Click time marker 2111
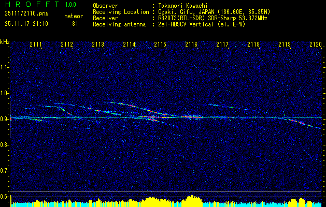This screenshot has height=207, width=326. click(x=36, y=45)
